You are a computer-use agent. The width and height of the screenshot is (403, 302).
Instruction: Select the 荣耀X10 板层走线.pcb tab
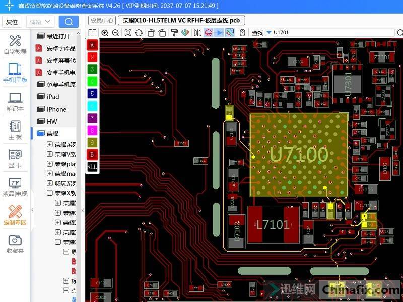tap(181, 21)
